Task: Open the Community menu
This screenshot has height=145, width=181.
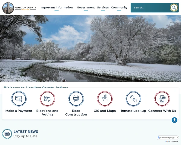Action: pos(119,8)
